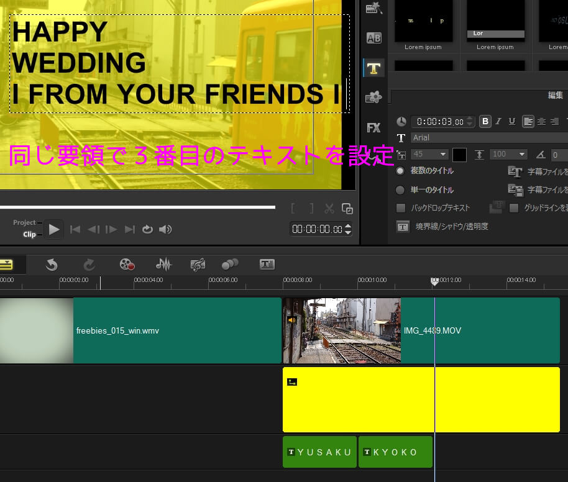Align title text right

554,122
